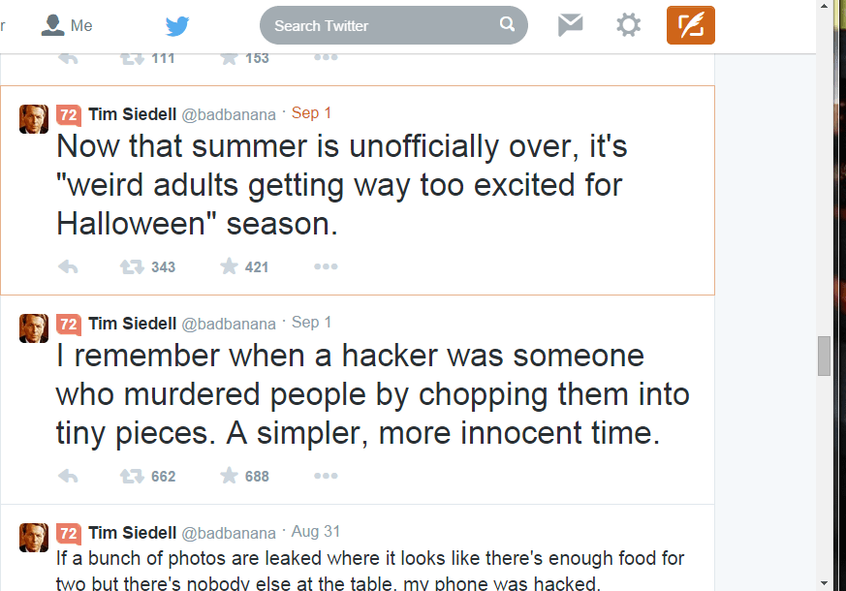Reply to the Halloween season tweet

pyautogui.click(x=68, y=266)
